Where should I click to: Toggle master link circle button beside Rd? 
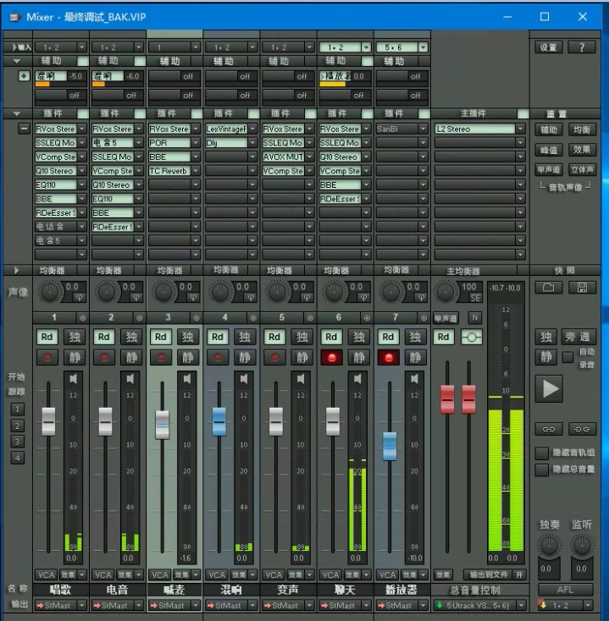click(x=472, y=337)
